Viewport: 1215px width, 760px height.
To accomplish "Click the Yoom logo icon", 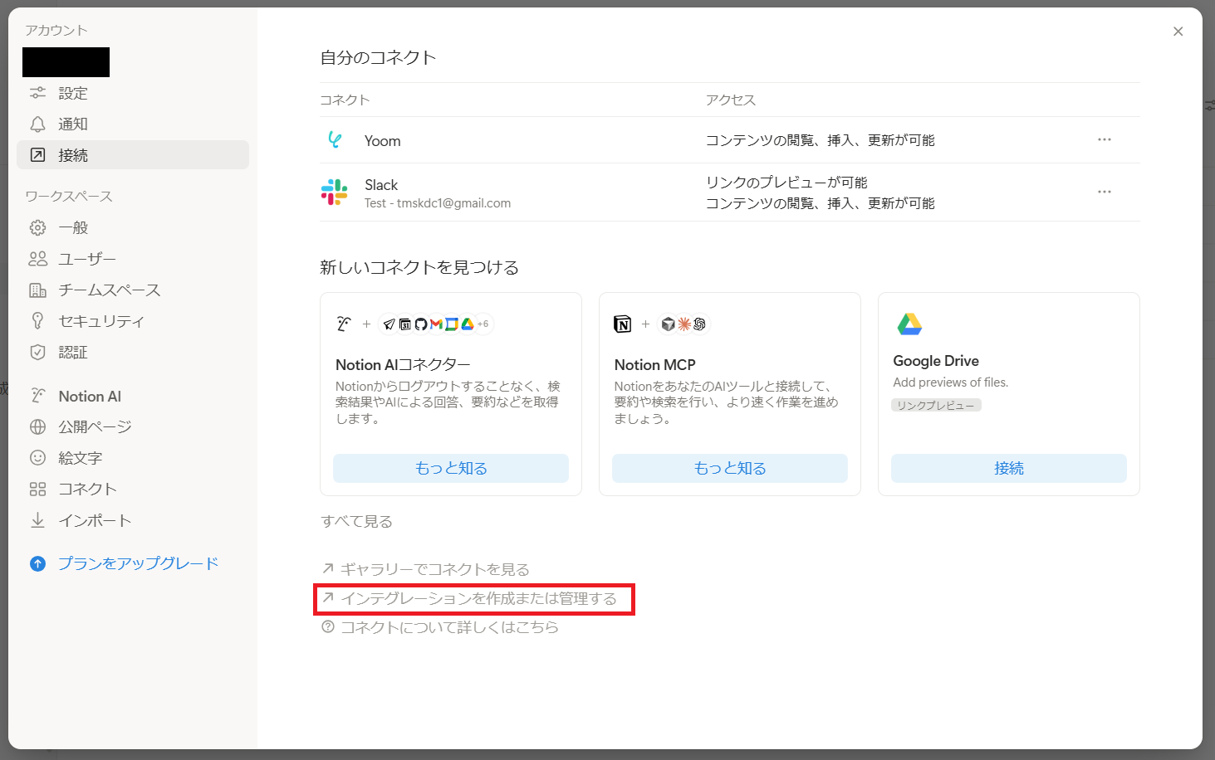I will [x=335, y=140].
